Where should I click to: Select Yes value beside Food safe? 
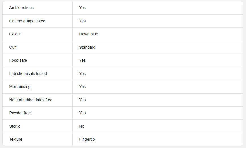click(82, 61)
